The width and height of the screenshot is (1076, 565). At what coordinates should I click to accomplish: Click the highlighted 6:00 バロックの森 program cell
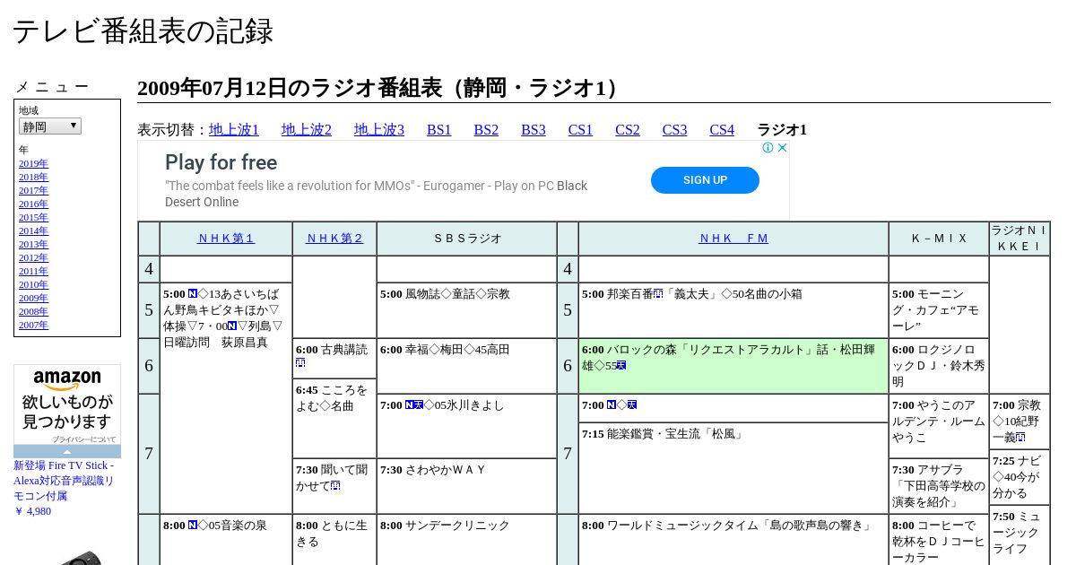(x=733, y=366)
